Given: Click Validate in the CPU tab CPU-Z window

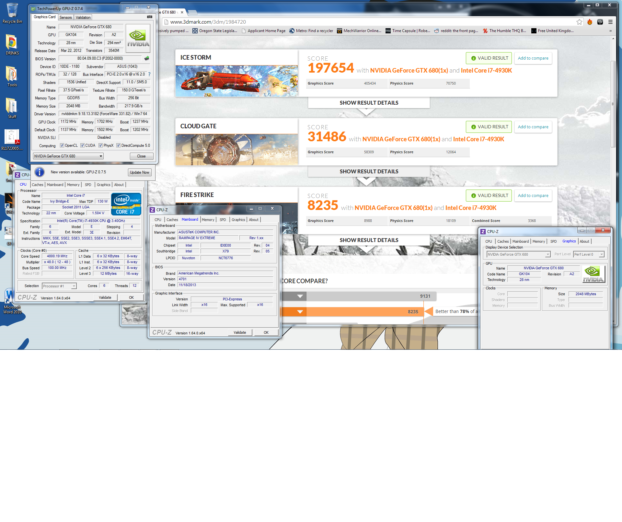Looking at the screenshot, I should click(x=105, y=297).
